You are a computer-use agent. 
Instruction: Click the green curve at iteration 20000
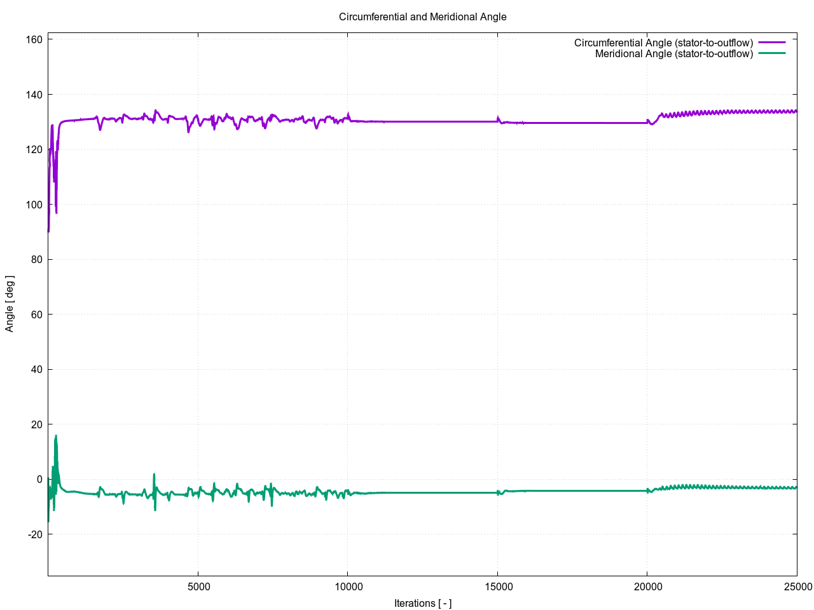click(x=647, y=491)
